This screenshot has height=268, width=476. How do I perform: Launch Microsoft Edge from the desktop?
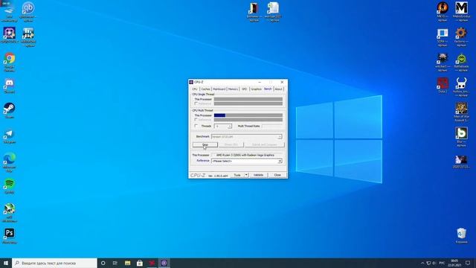(10, 162)
